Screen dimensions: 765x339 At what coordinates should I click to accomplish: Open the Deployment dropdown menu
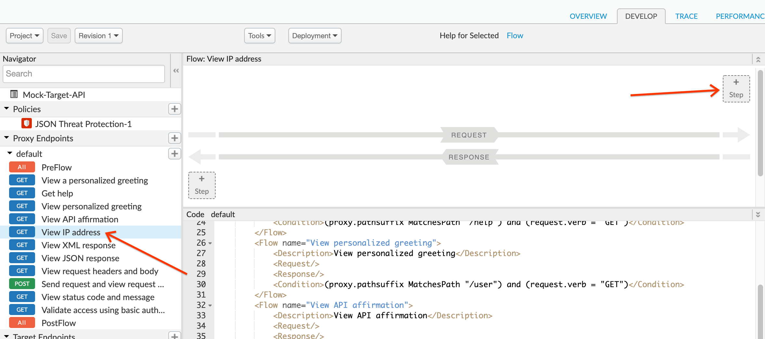click(x=314, y=36)
